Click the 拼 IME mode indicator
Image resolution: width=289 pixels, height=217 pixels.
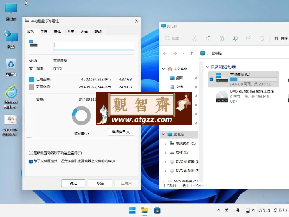tap(237, 210)
